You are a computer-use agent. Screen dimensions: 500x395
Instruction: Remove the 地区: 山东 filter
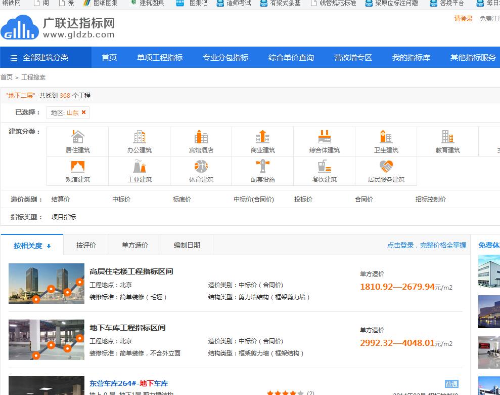coord(83,112)
